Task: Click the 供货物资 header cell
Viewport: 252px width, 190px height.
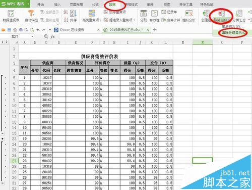Action: (x=76, y=70)
